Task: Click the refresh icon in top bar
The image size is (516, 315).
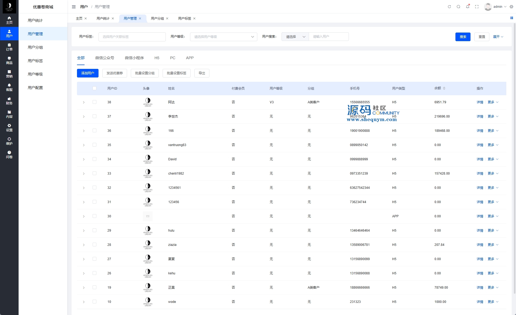Action: [x=449, y=7]
